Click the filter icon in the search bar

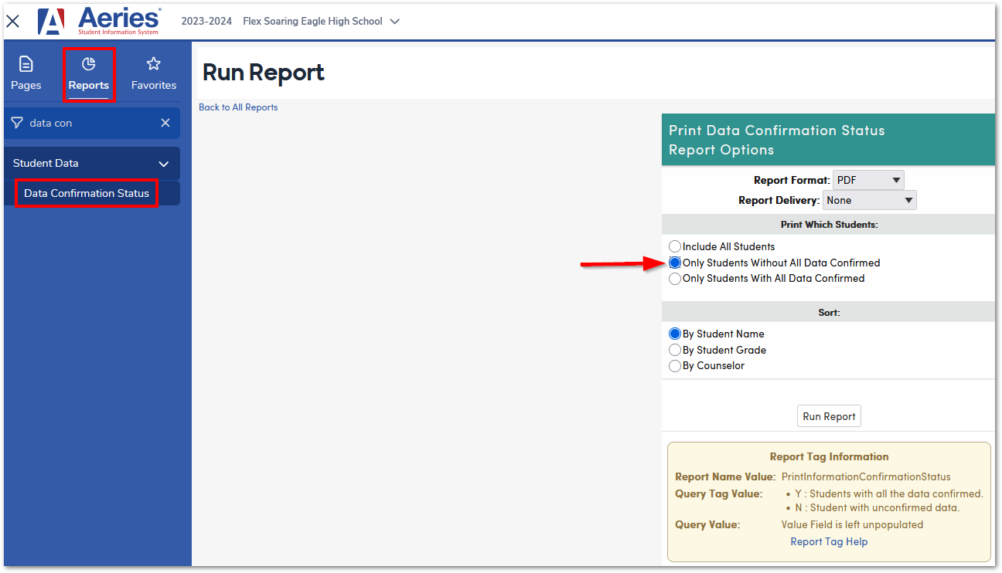tap(16, 122)
